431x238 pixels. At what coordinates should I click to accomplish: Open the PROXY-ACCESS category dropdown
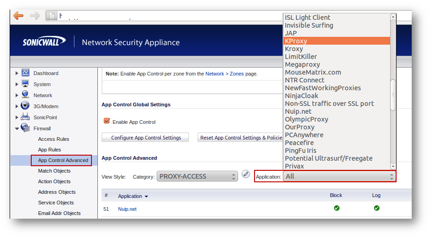click(197, 176)
